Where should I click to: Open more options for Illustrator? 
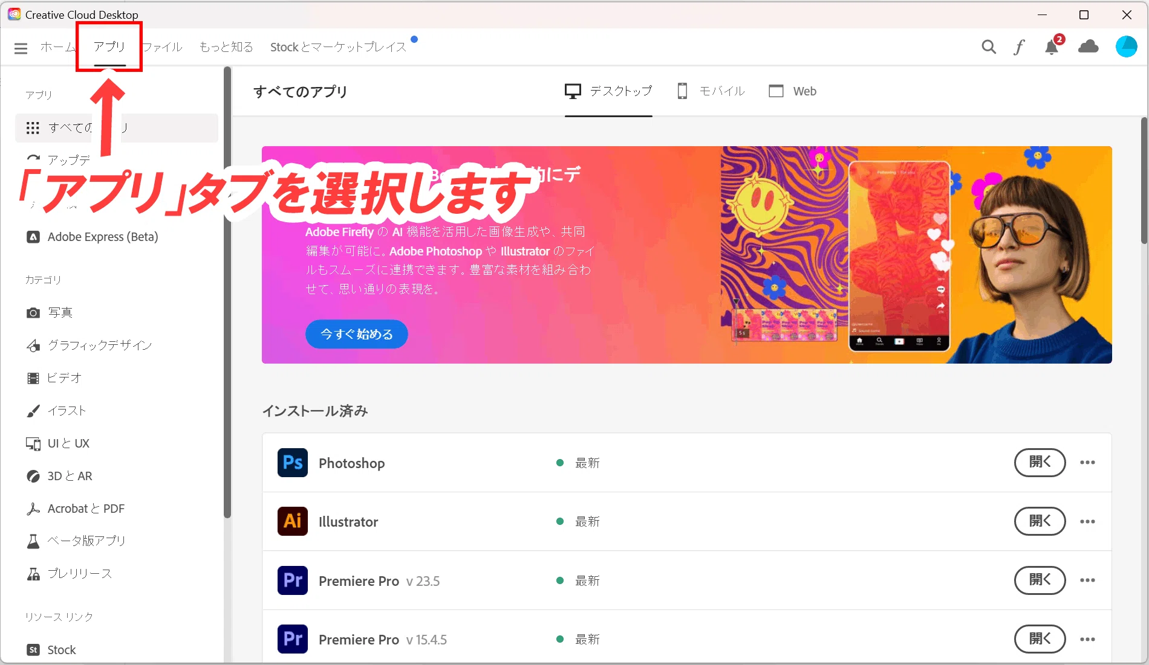pos(1087,521)
